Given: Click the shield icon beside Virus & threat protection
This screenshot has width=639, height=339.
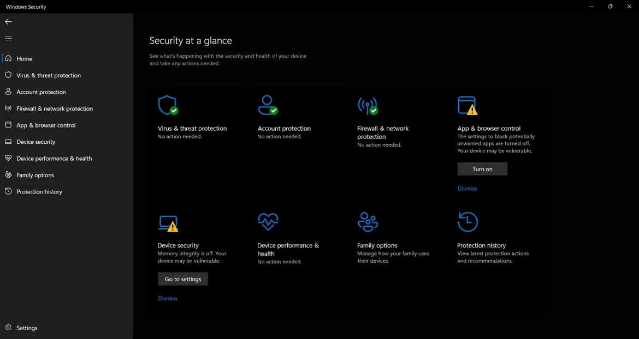Looking at the screenshot, I should coord(8,75).
